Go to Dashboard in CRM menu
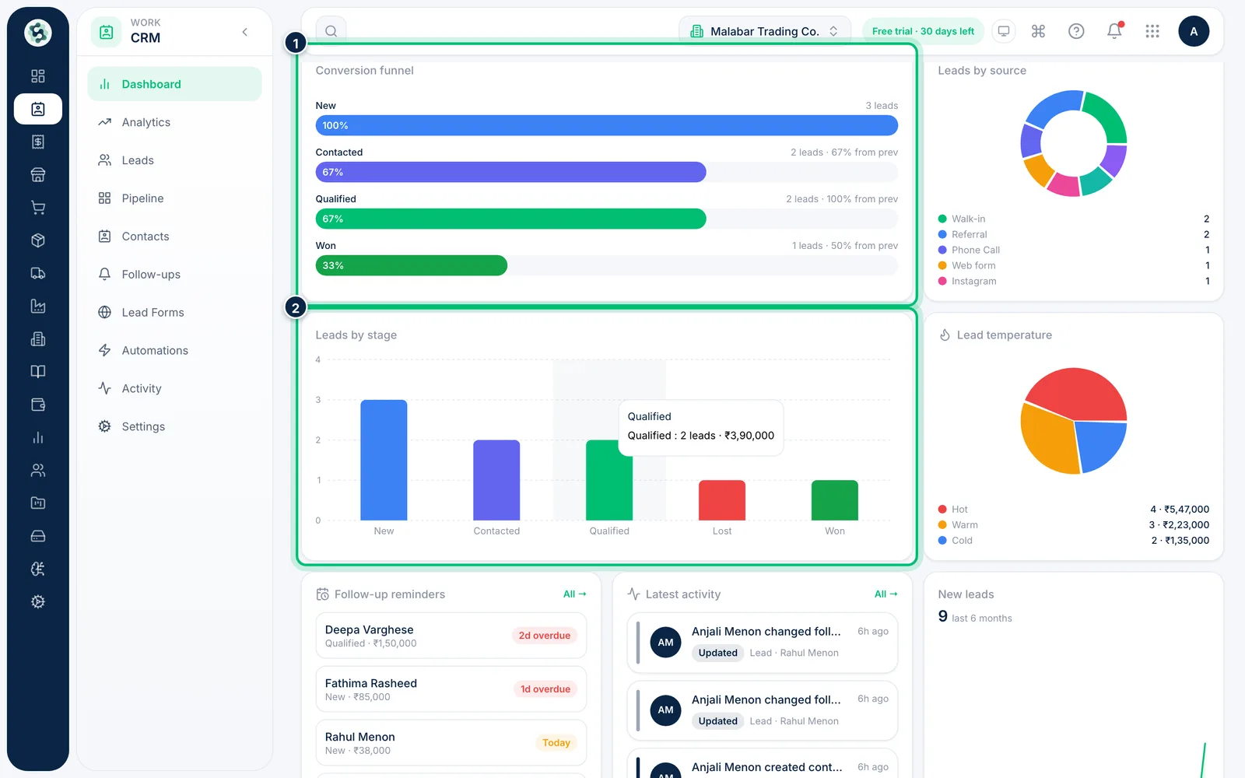 [174, 84]
